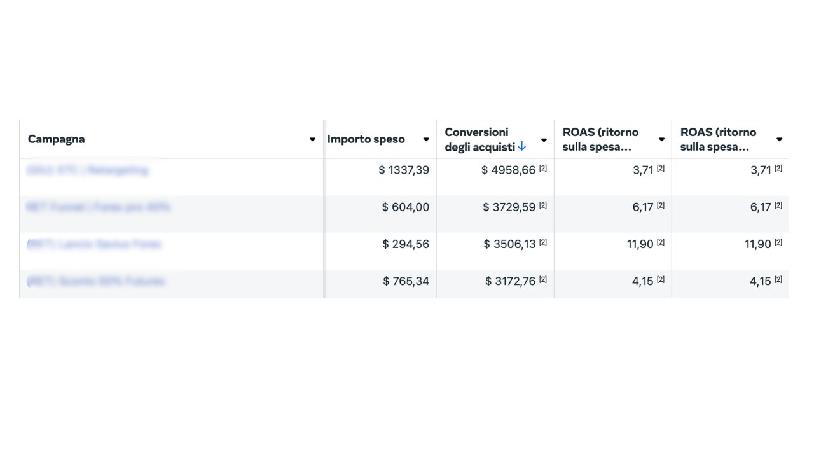Select the 11,90 value in the last ROAS column

tap(758, 244)
